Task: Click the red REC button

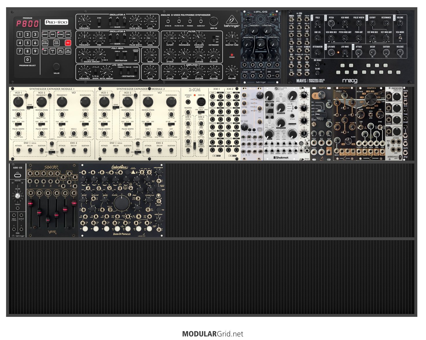Action: 68,43
